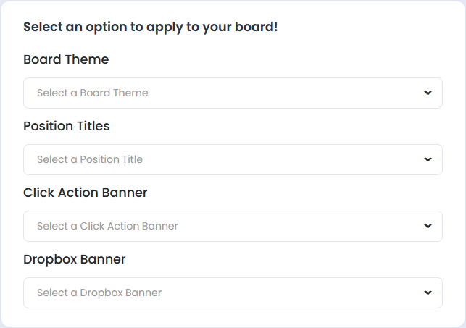Click "Select a Click Action Banner" placeholder text

point(107,226)
